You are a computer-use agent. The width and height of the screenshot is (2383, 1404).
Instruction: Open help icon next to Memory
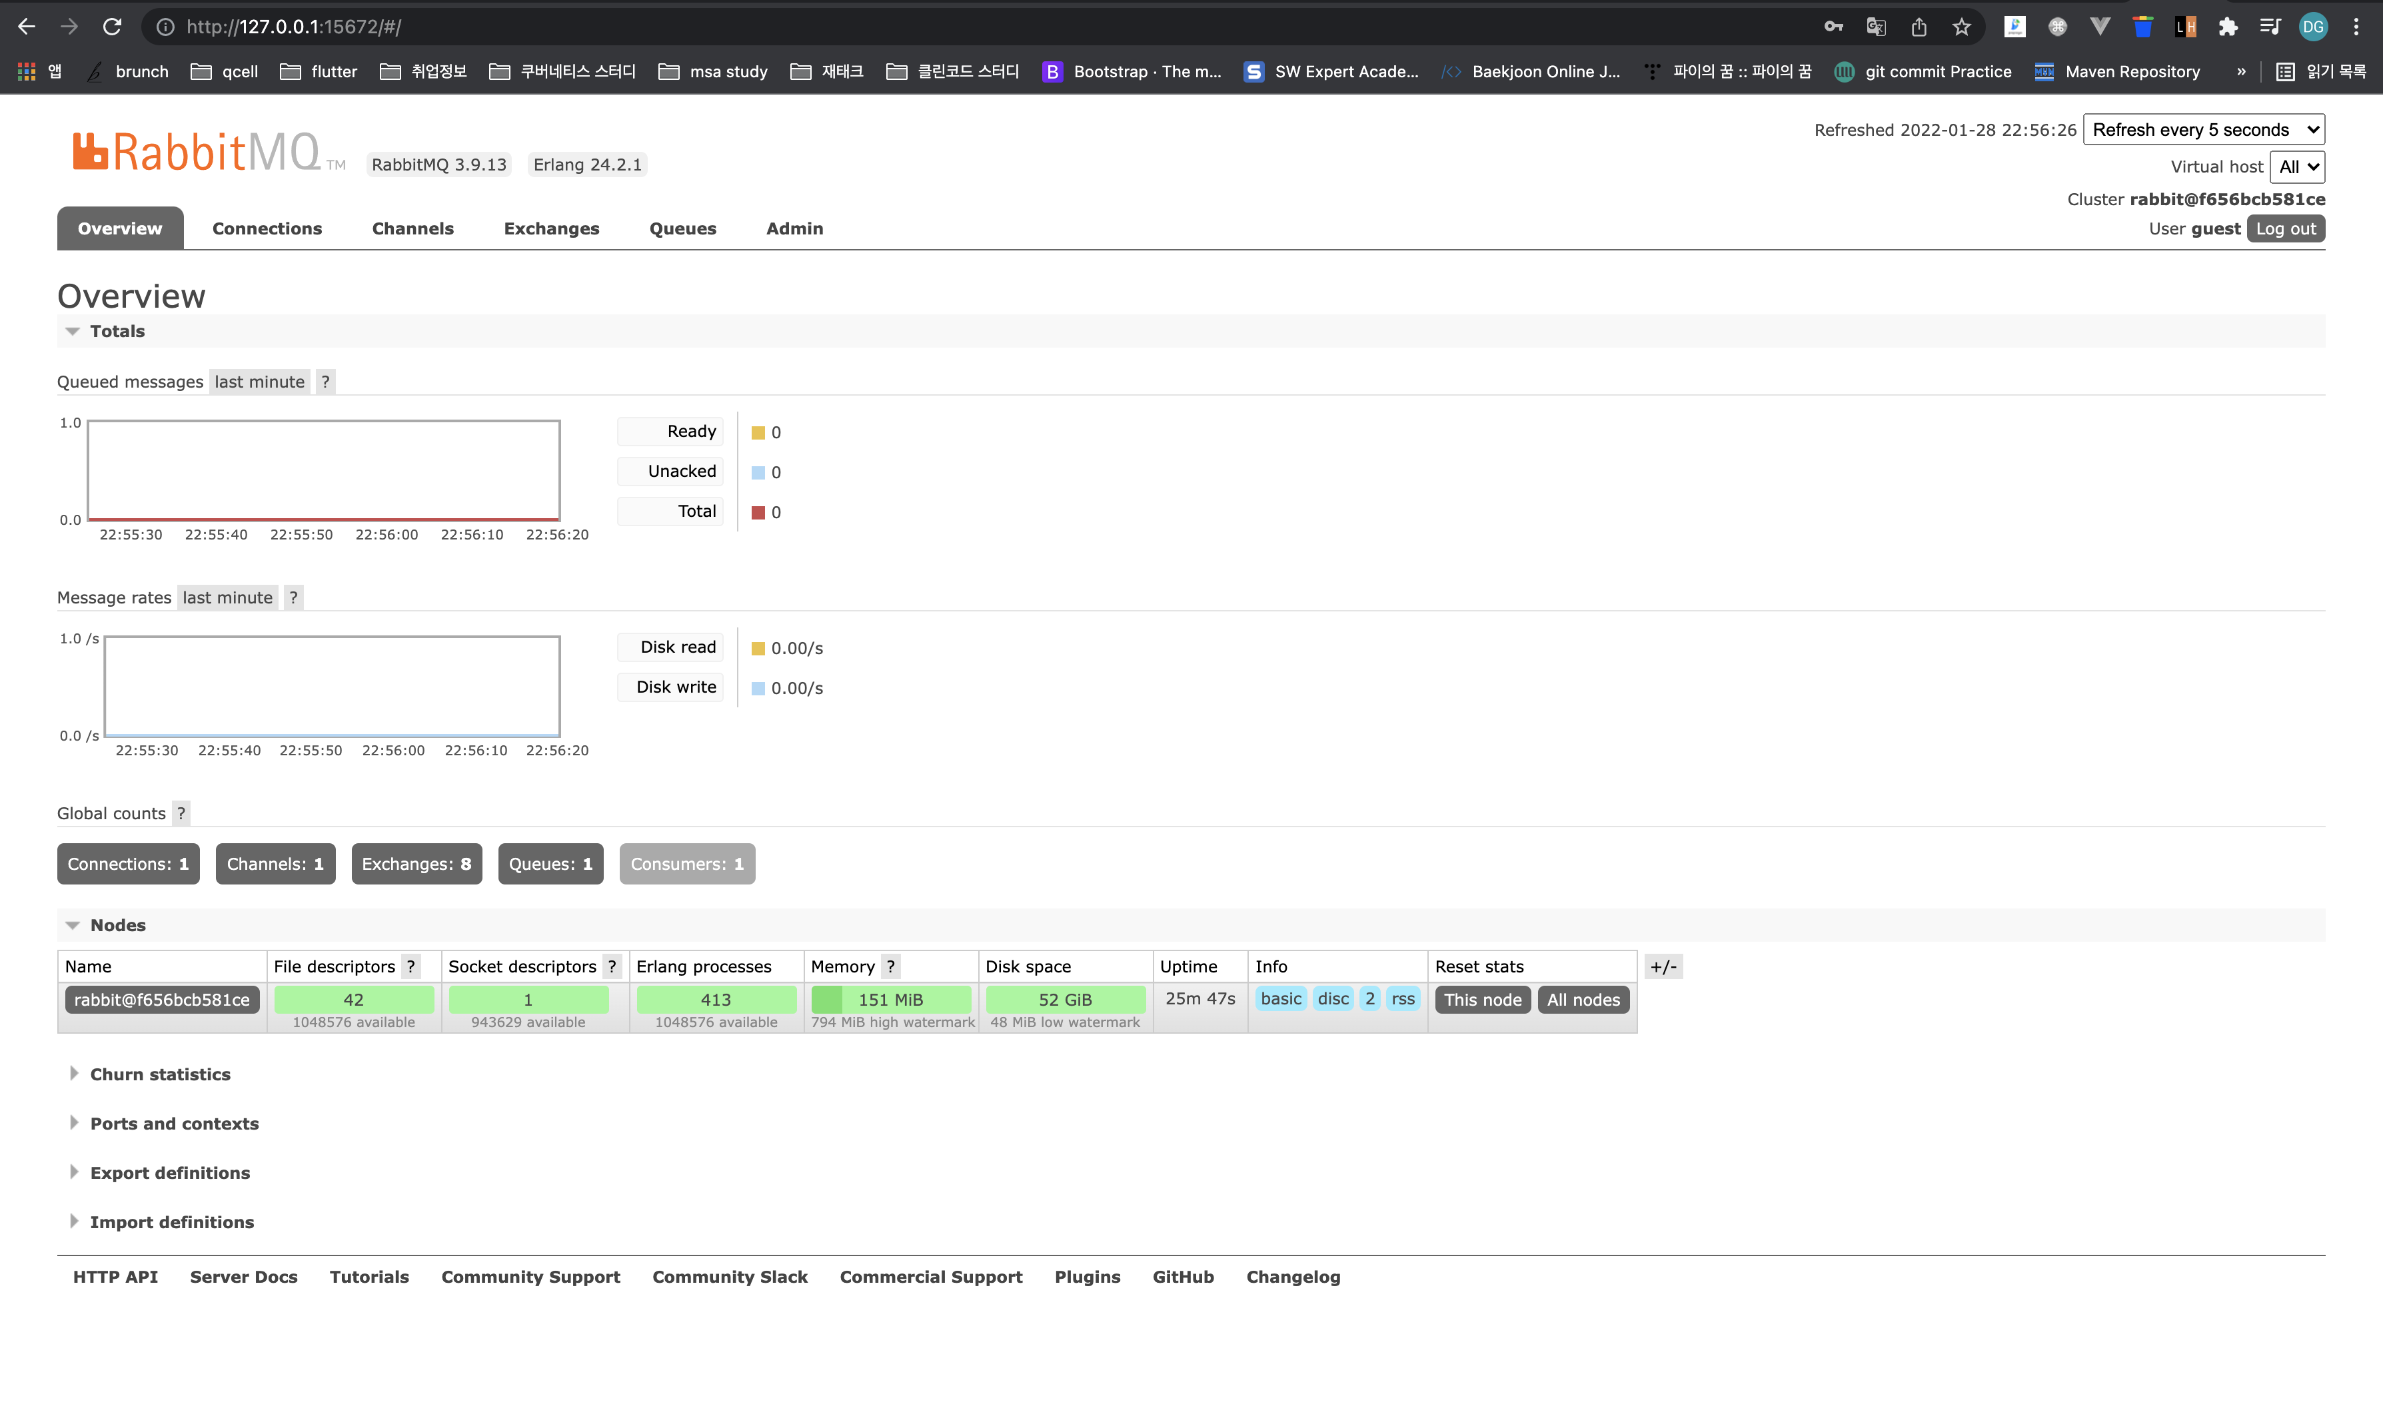[890, 967]
